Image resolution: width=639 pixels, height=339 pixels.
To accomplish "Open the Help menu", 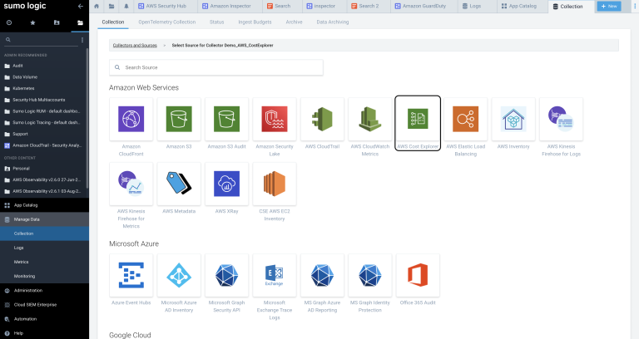I will [44, 333].
